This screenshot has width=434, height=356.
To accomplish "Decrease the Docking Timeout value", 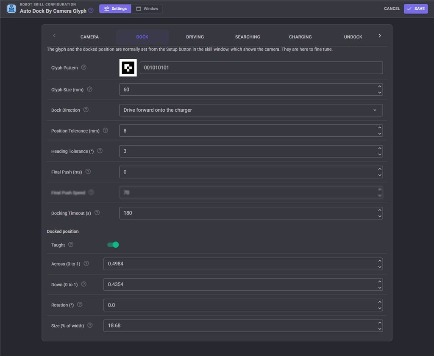I will tap(379, 216).
